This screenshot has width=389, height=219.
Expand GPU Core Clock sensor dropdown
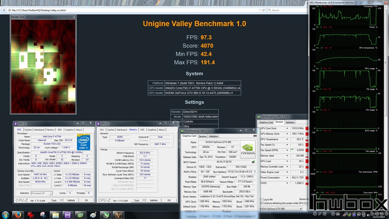(287, 128)
